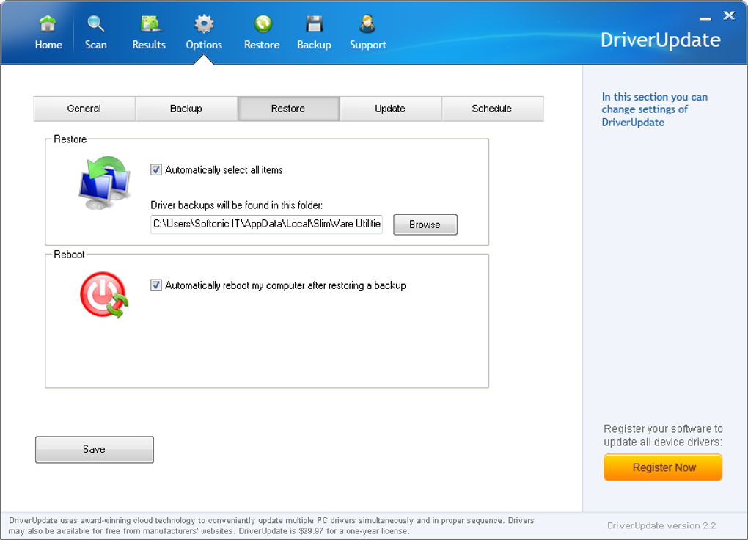Click into the driver backup folder path field
Viewport: 748px width, 540px height.
(267, 225)
